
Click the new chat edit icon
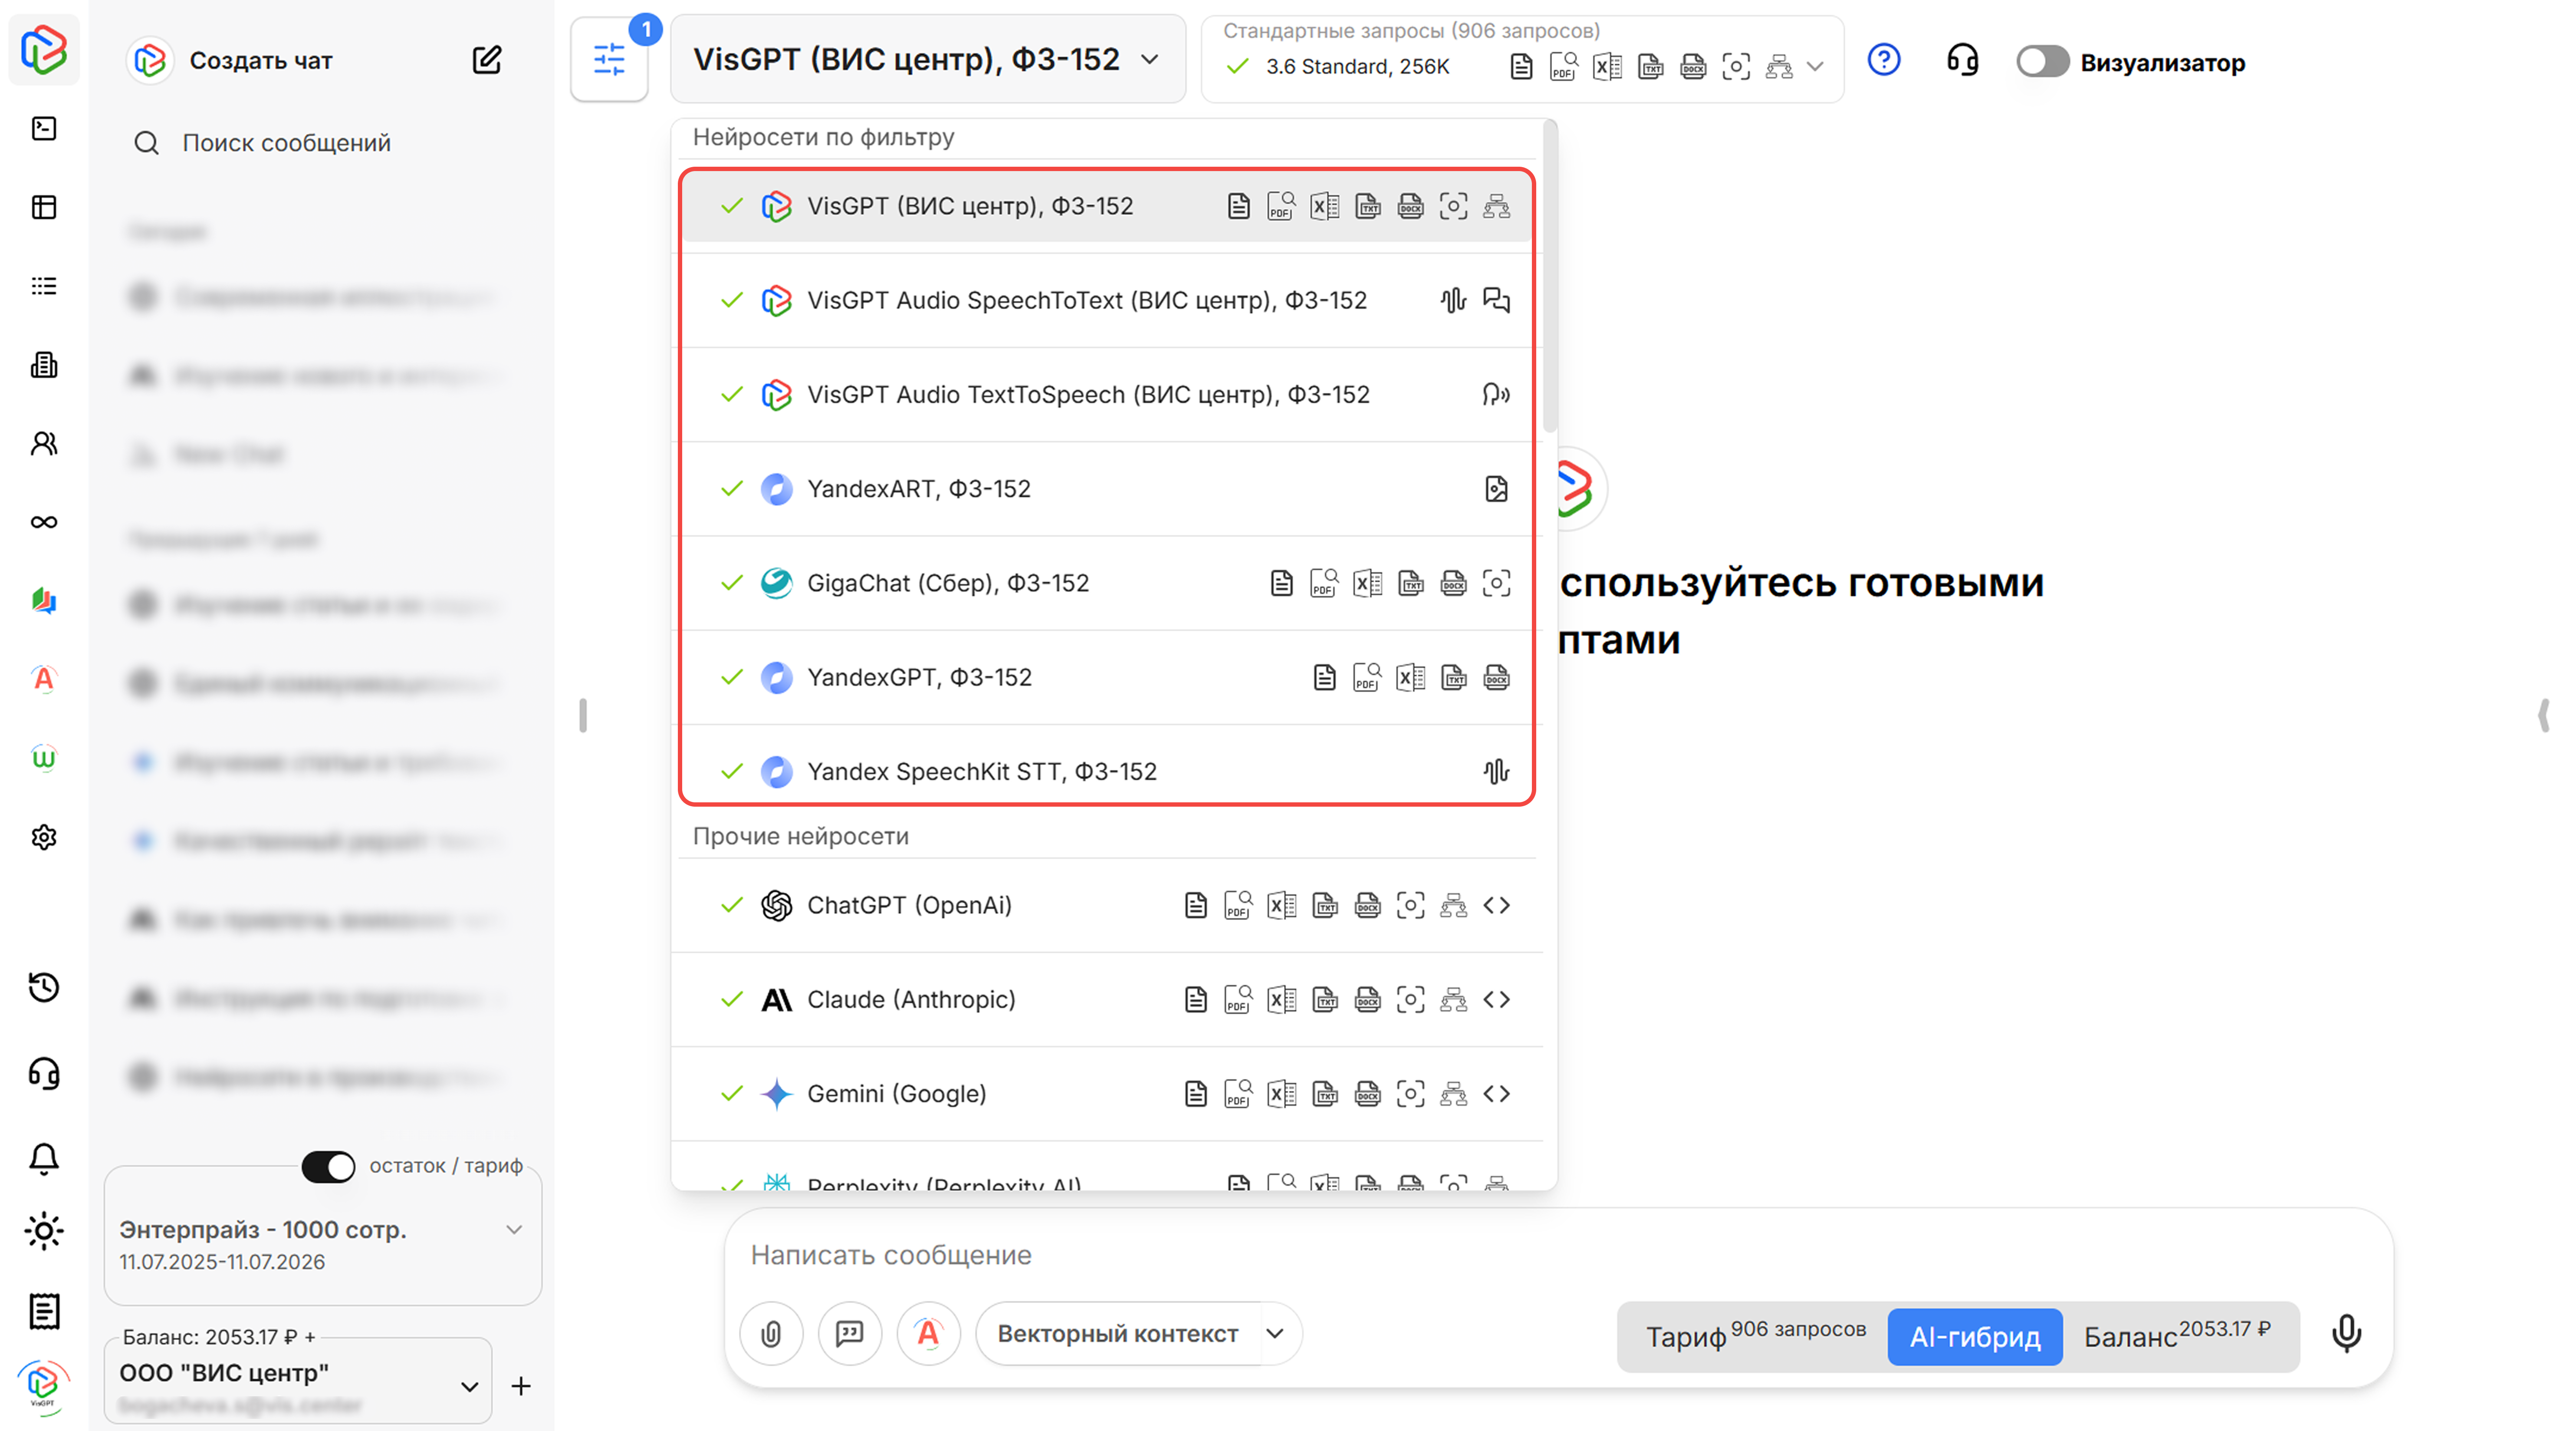[487, 60]
